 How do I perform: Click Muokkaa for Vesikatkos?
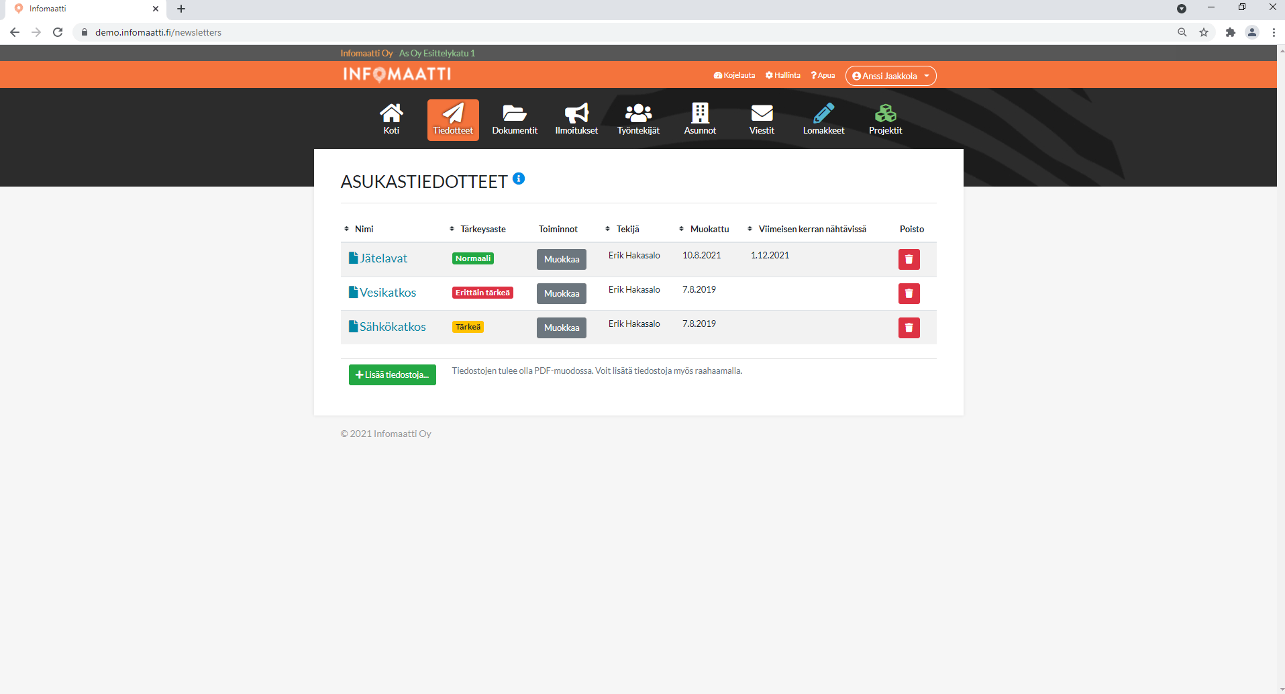[x=562, y=293]
